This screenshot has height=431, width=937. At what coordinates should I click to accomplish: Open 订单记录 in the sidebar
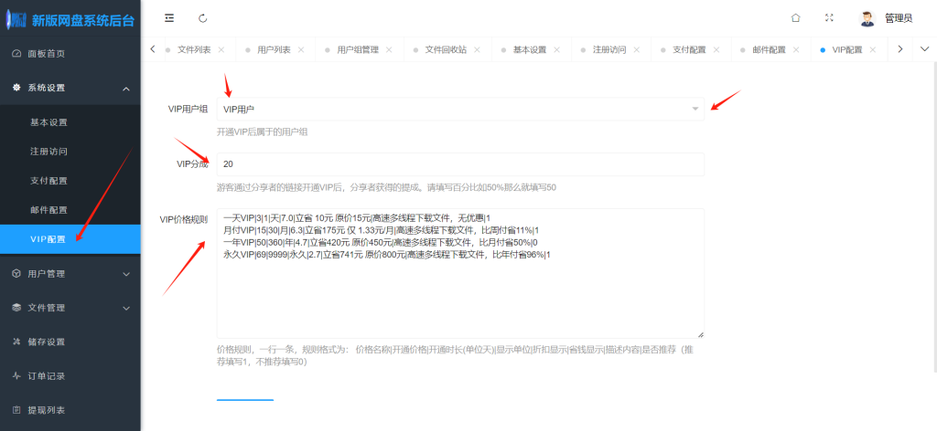pyautogui.click(x=70, y=376)
